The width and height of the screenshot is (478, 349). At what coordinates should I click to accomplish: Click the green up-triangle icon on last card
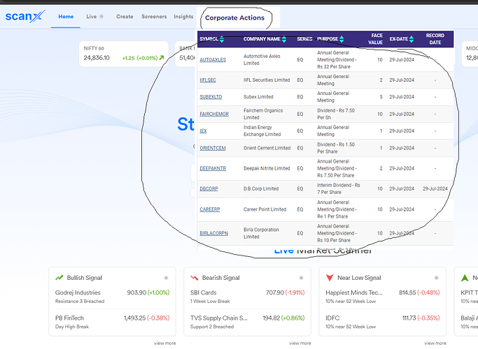[x=465, y=278]
